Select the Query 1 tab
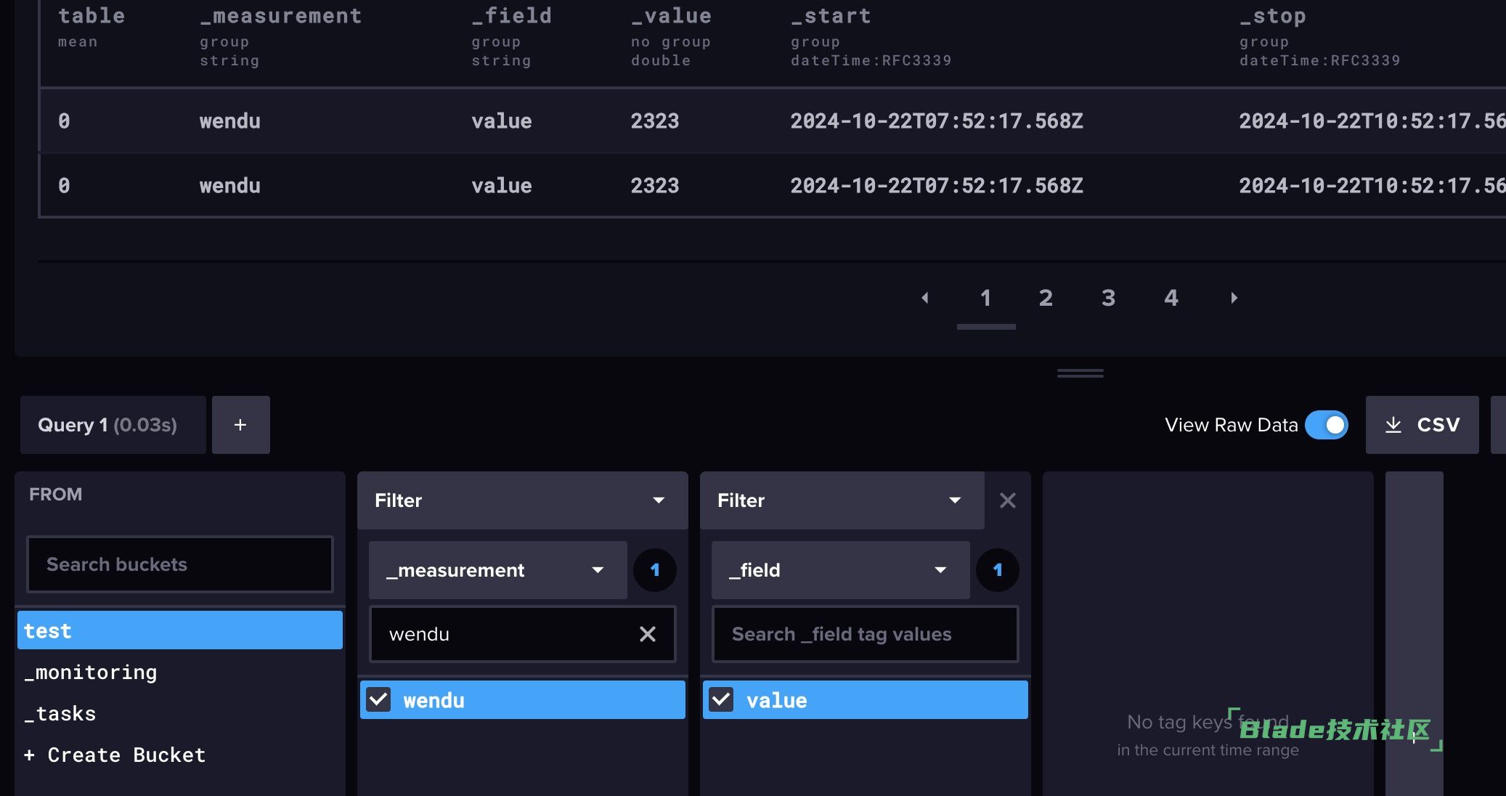The width and height of the screenshot is (1506, 796). pyautogui.click(x=113, y=425)
